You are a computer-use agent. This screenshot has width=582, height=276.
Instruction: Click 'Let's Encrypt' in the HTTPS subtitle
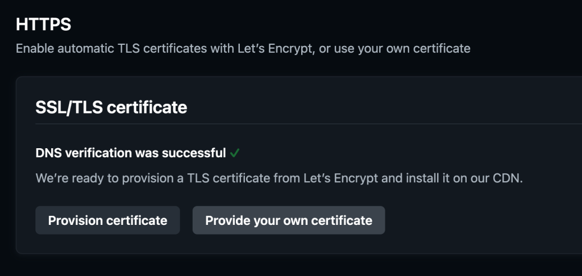(275, 48)
